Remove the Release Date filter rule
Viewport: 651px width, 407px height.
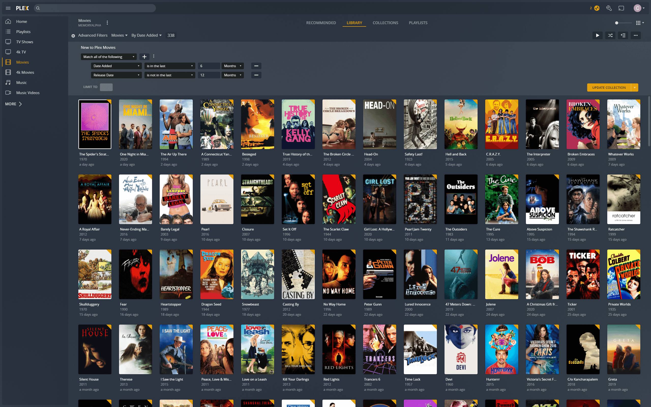point(256,75)
